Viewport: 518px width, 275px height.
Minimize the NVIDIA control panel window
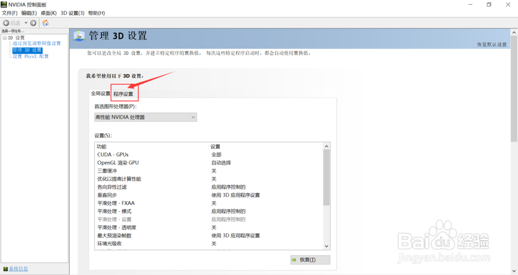(470, 4)
